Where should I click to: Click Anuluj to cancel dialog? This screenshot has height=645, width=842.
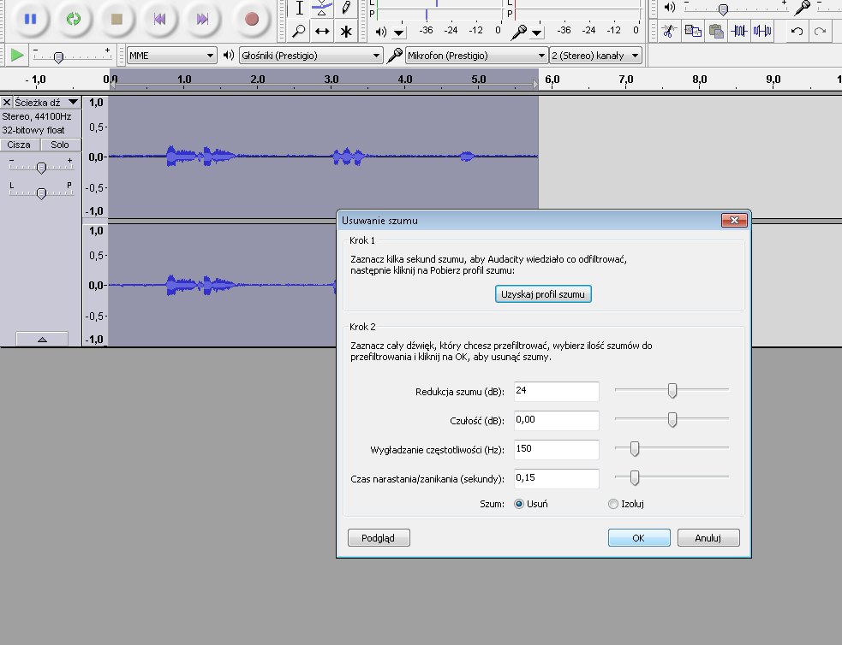pos(708,538)
